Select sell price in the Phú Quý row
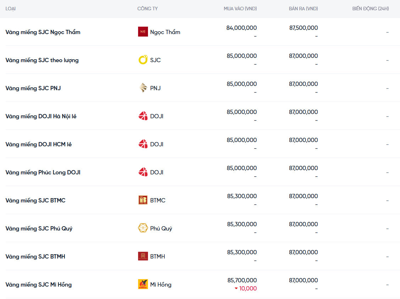 303,224
